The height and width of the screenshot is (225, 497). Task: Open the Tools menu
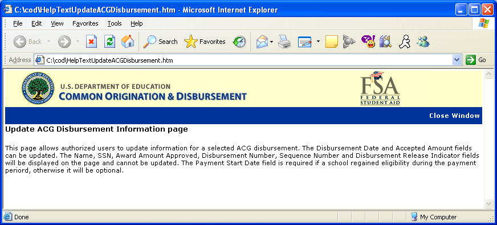click(x=115, y=23)
